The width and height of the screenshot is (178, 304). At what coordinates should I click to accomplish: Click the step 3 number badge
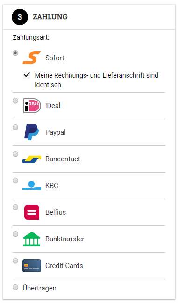tap(20, 17)
